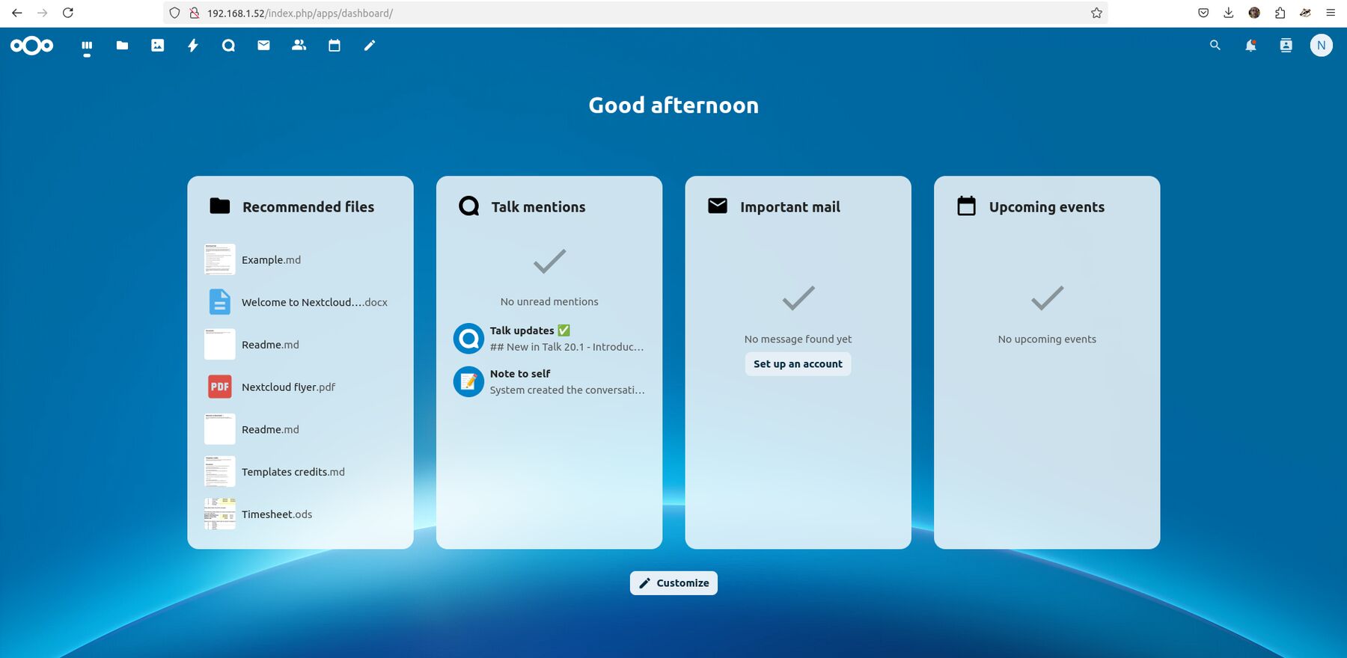The height and width of the screenshot is (658, 1347).
Task: Click Important mail heading
Action: click(790, 207)
